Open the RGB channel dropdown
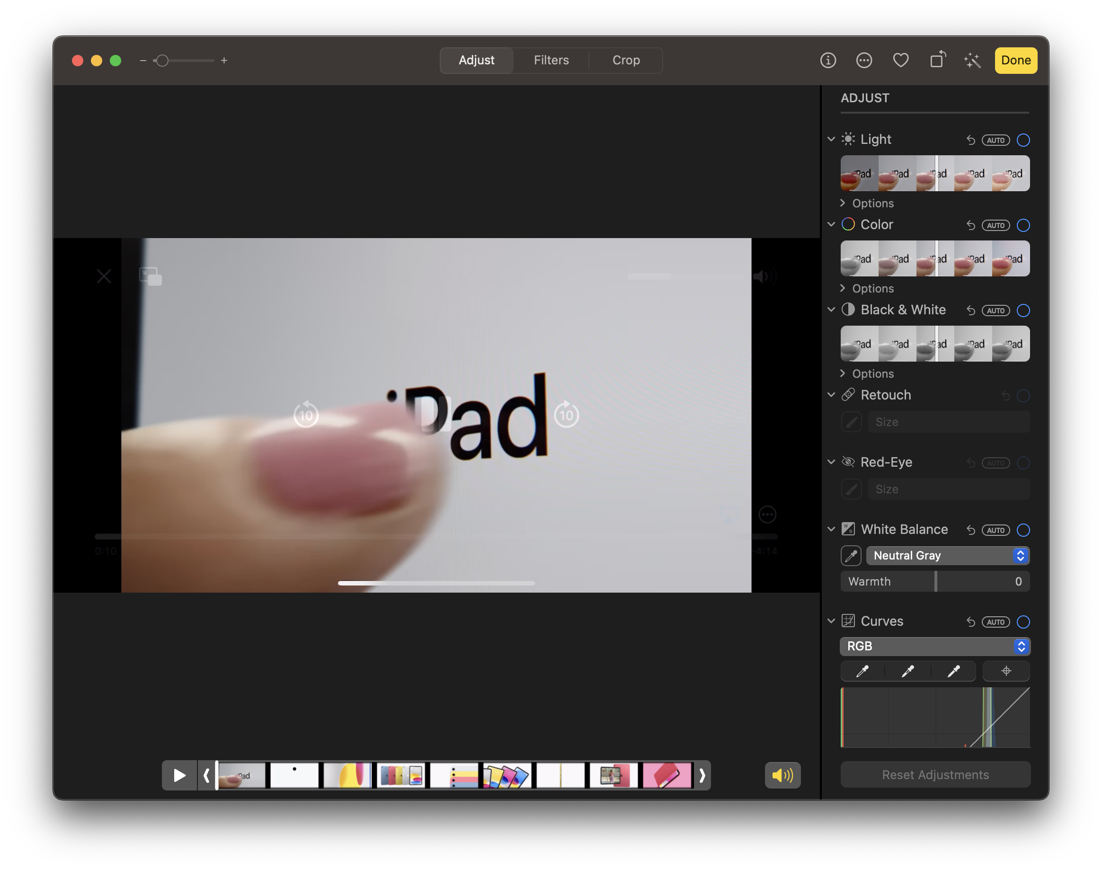Screen dimensions: 1102x870 point(935,647)
